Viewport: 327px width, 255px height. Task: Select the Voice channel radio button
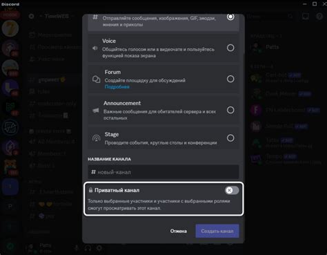230,48
